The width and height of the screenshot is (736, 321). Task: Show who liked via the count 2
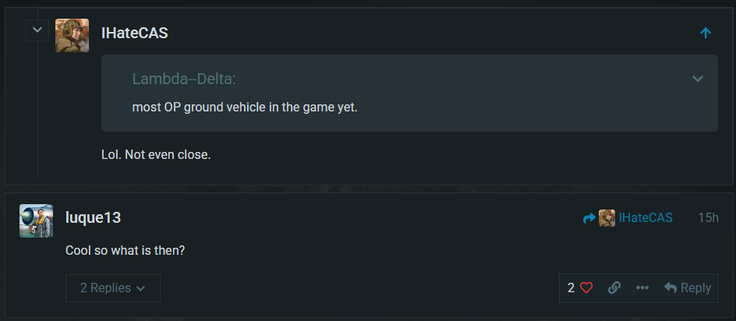tap(571, 288)
